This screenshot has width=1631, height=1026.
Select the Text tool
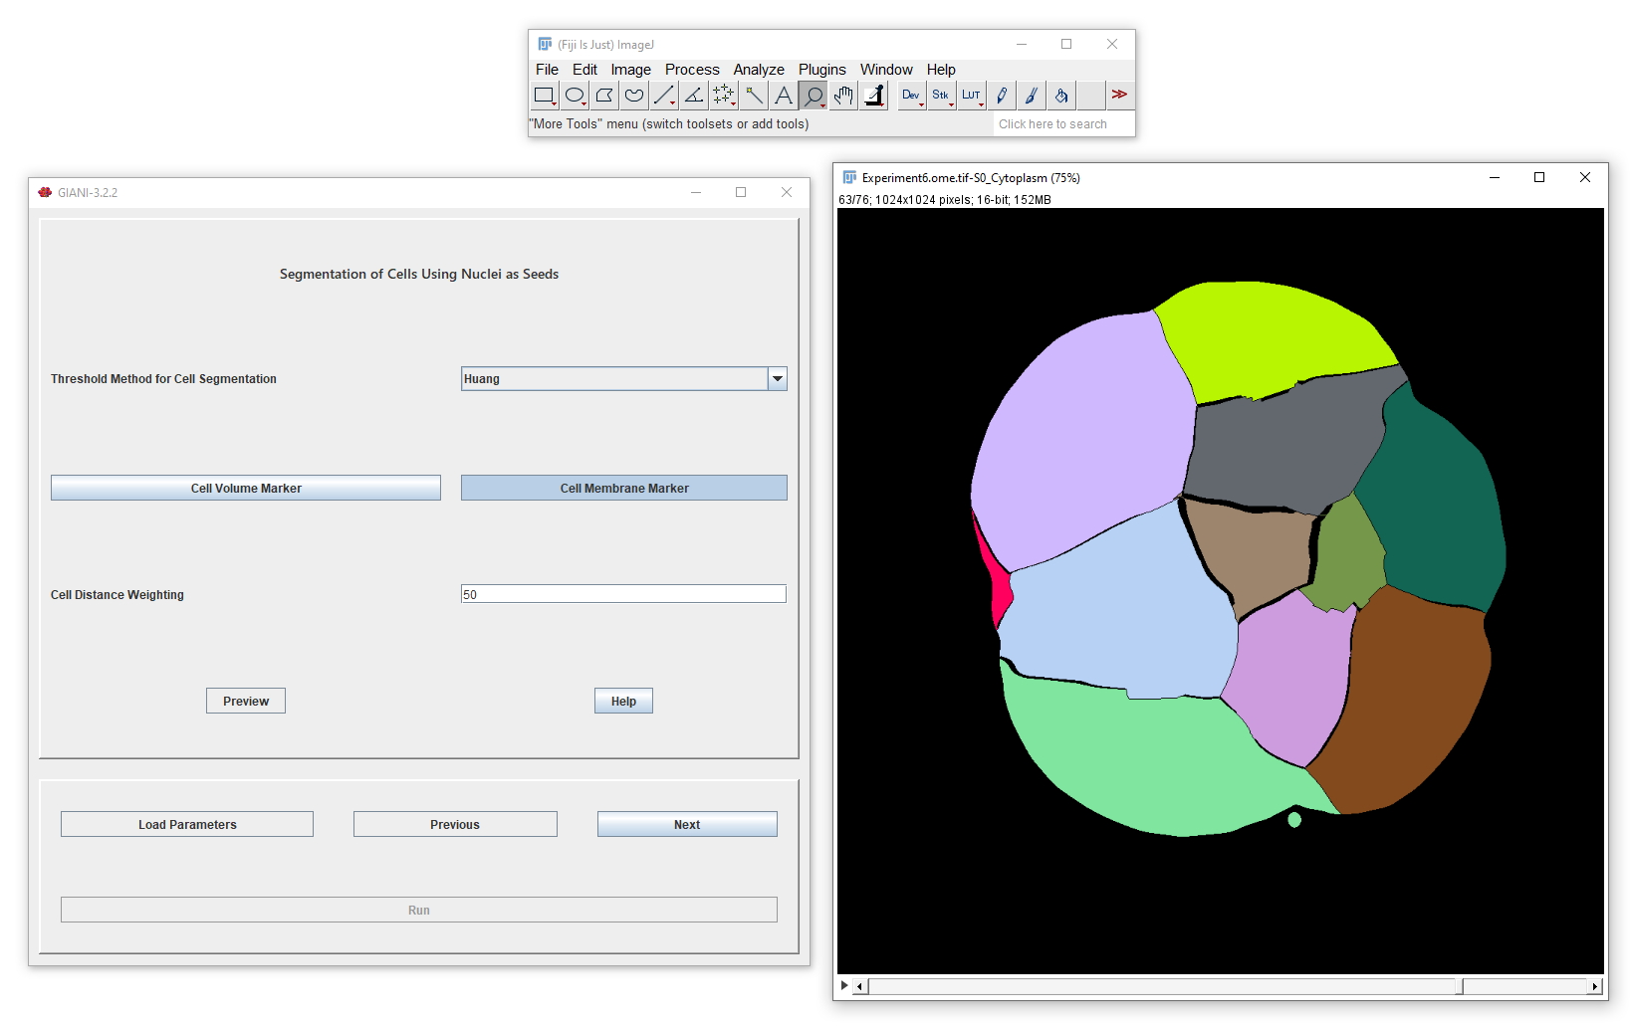coord(784,96)
